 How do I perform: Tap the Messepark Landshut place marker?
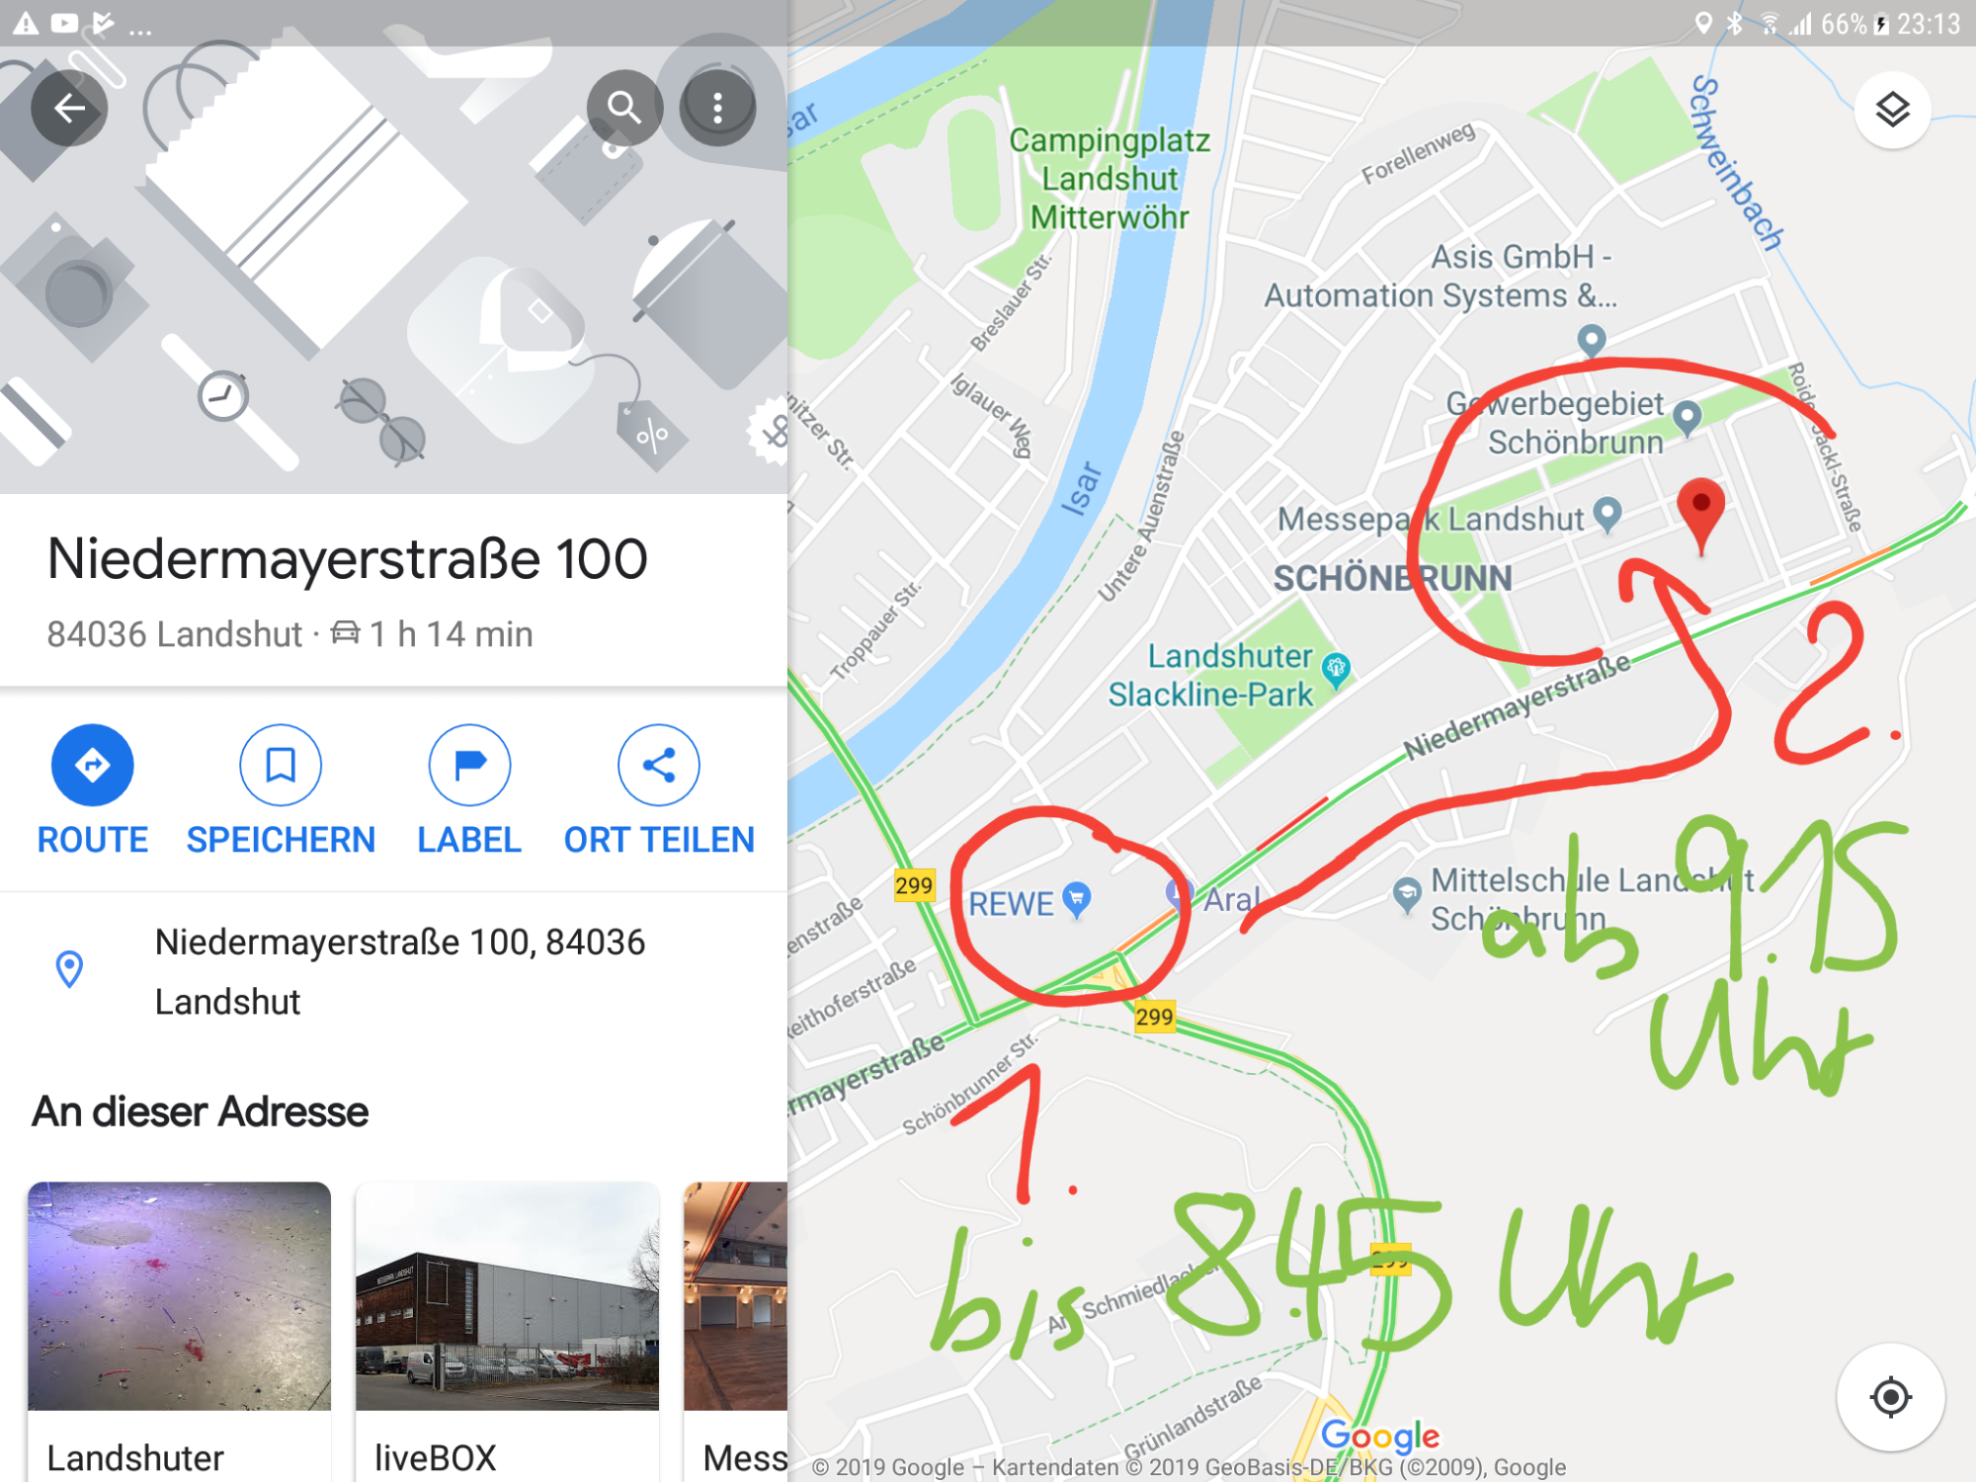coord(1608,515)
